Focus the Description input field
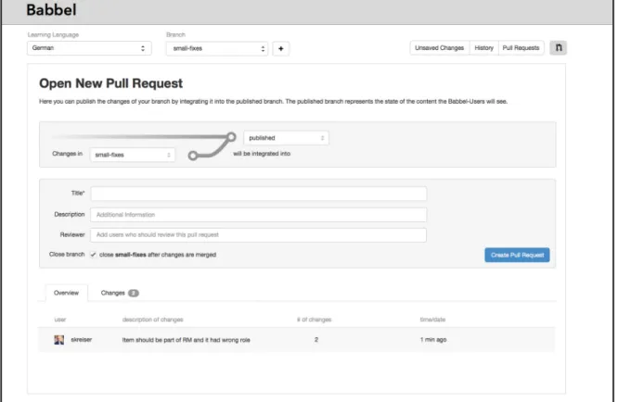The image size is (618, 402). tap(259, 214)
